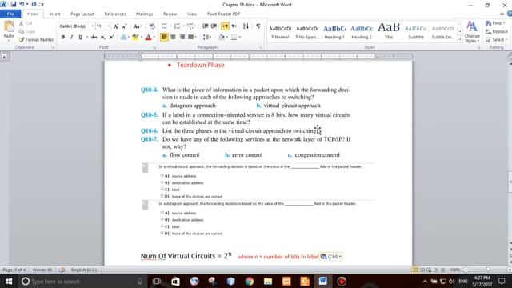Click the Redo icon in Quick Access Toolbar

click(34, 4)
